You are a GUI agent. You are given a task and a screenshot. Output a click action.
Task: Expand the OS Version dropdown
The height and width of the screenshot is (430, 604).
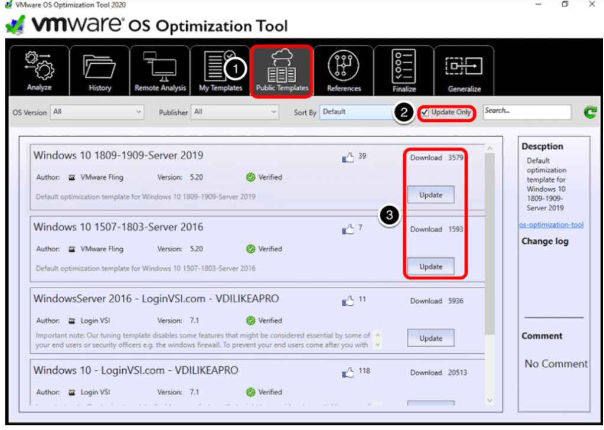click(97, 112)
